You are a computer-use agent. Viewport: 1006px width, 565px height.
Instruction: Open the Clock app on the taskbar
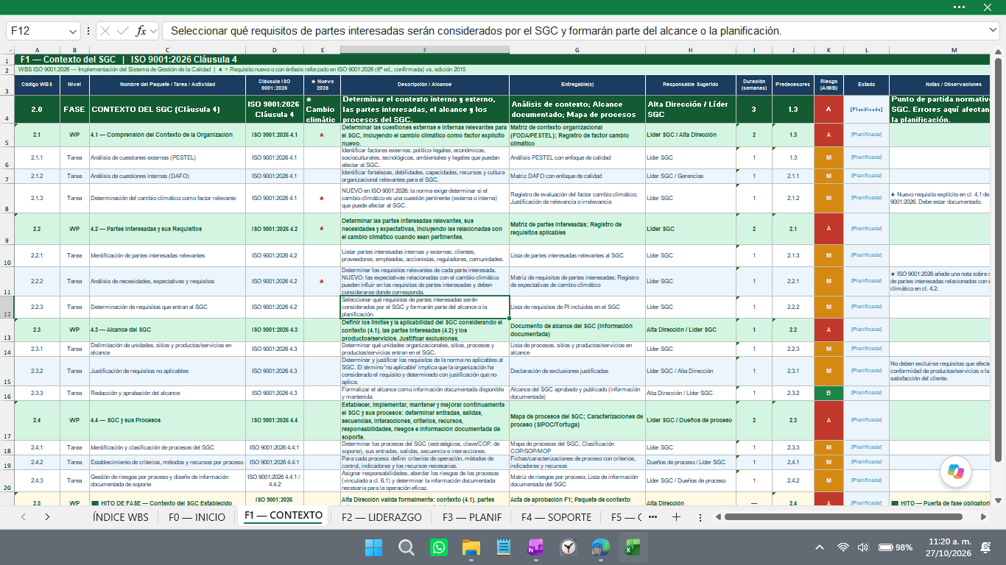tap(568, 547)
